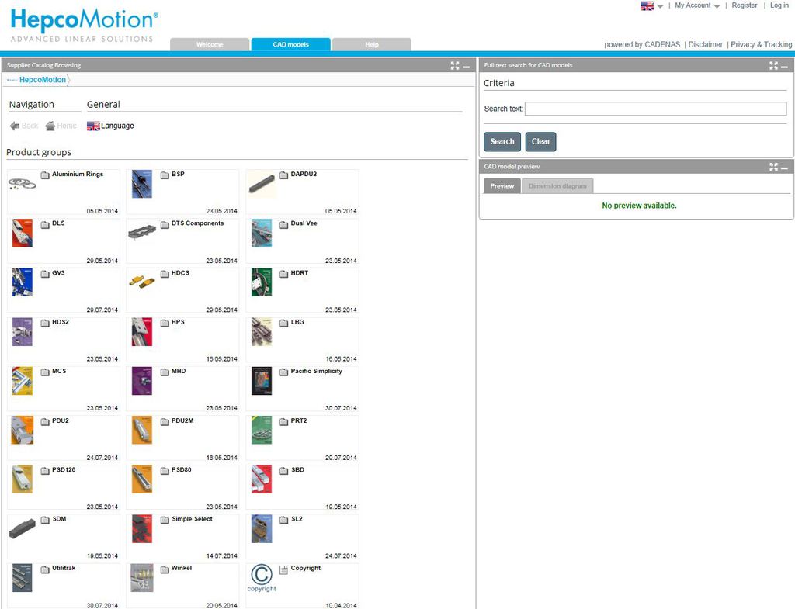This screenshot has width=795, height=609.
Task: Open the Dual Vee folder icon
Action: (284, 224)
